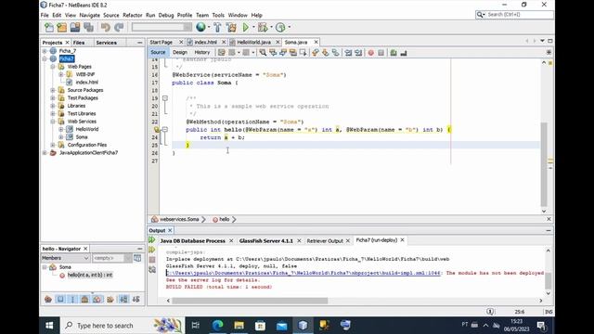Switch editor to Design view
The image size is (594, 334).
tap(180, 53)
